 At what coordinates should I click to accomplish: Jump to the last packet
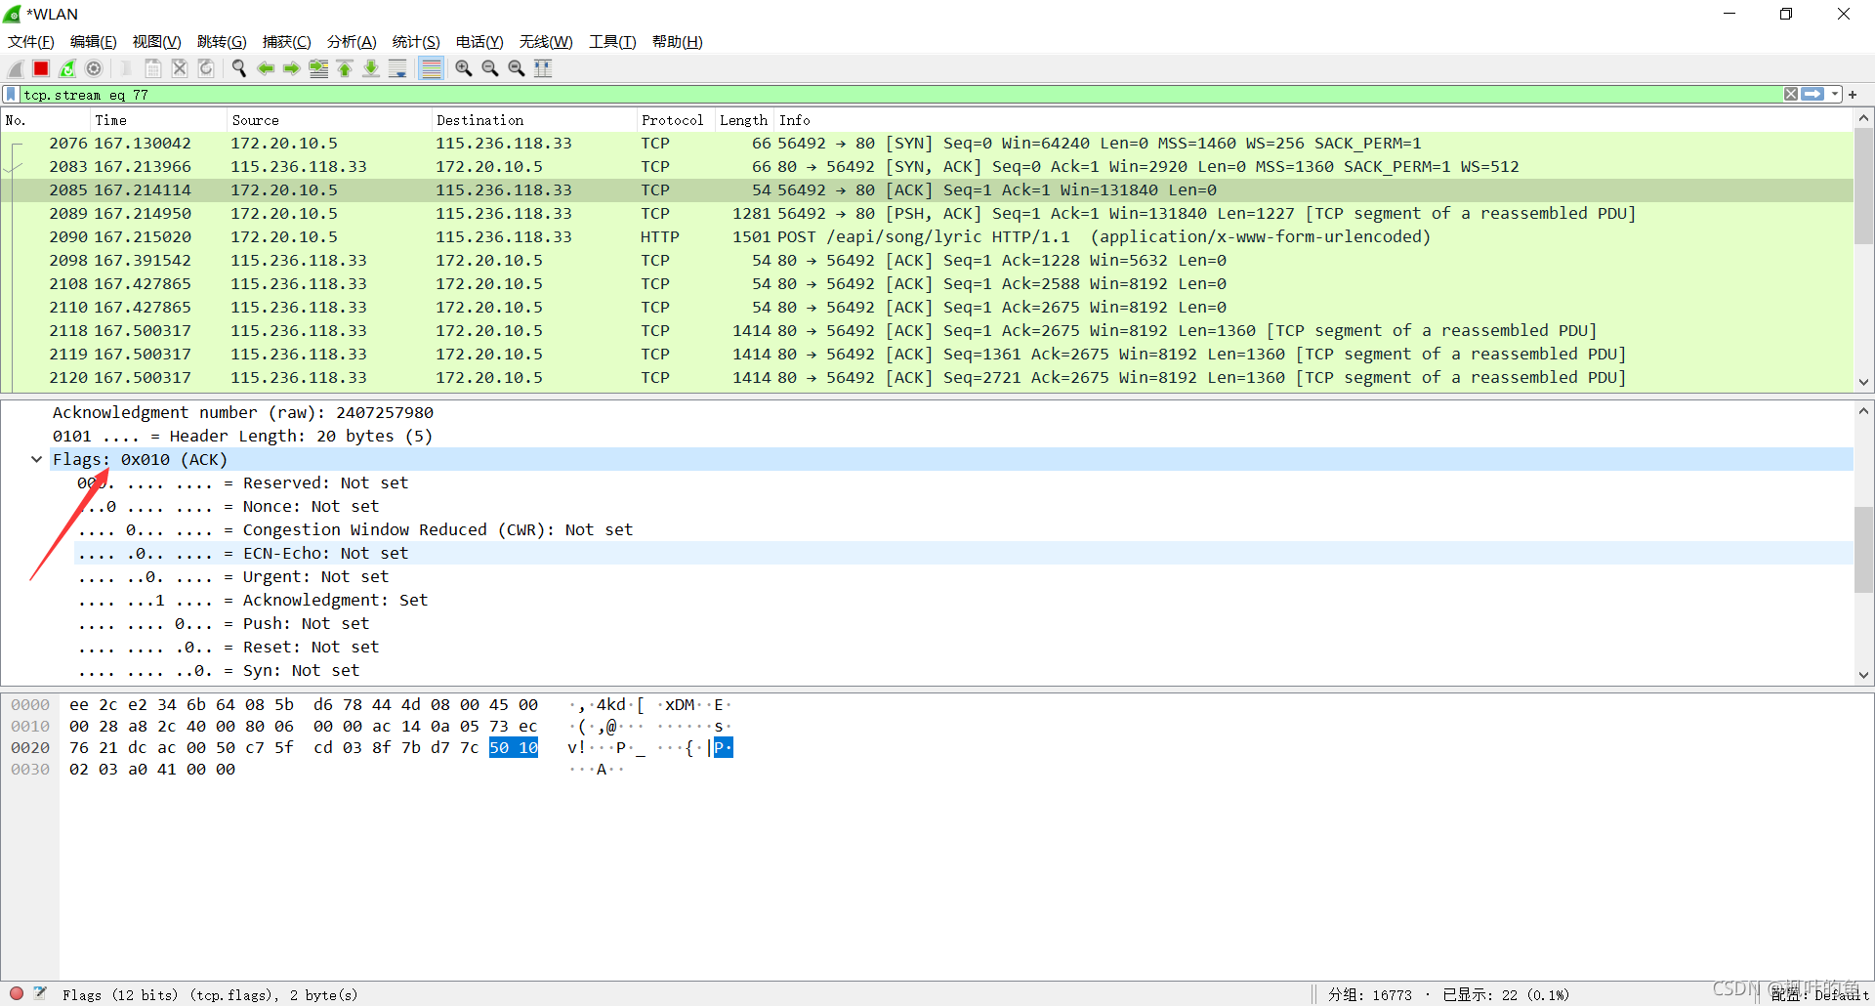coord(371,68)
